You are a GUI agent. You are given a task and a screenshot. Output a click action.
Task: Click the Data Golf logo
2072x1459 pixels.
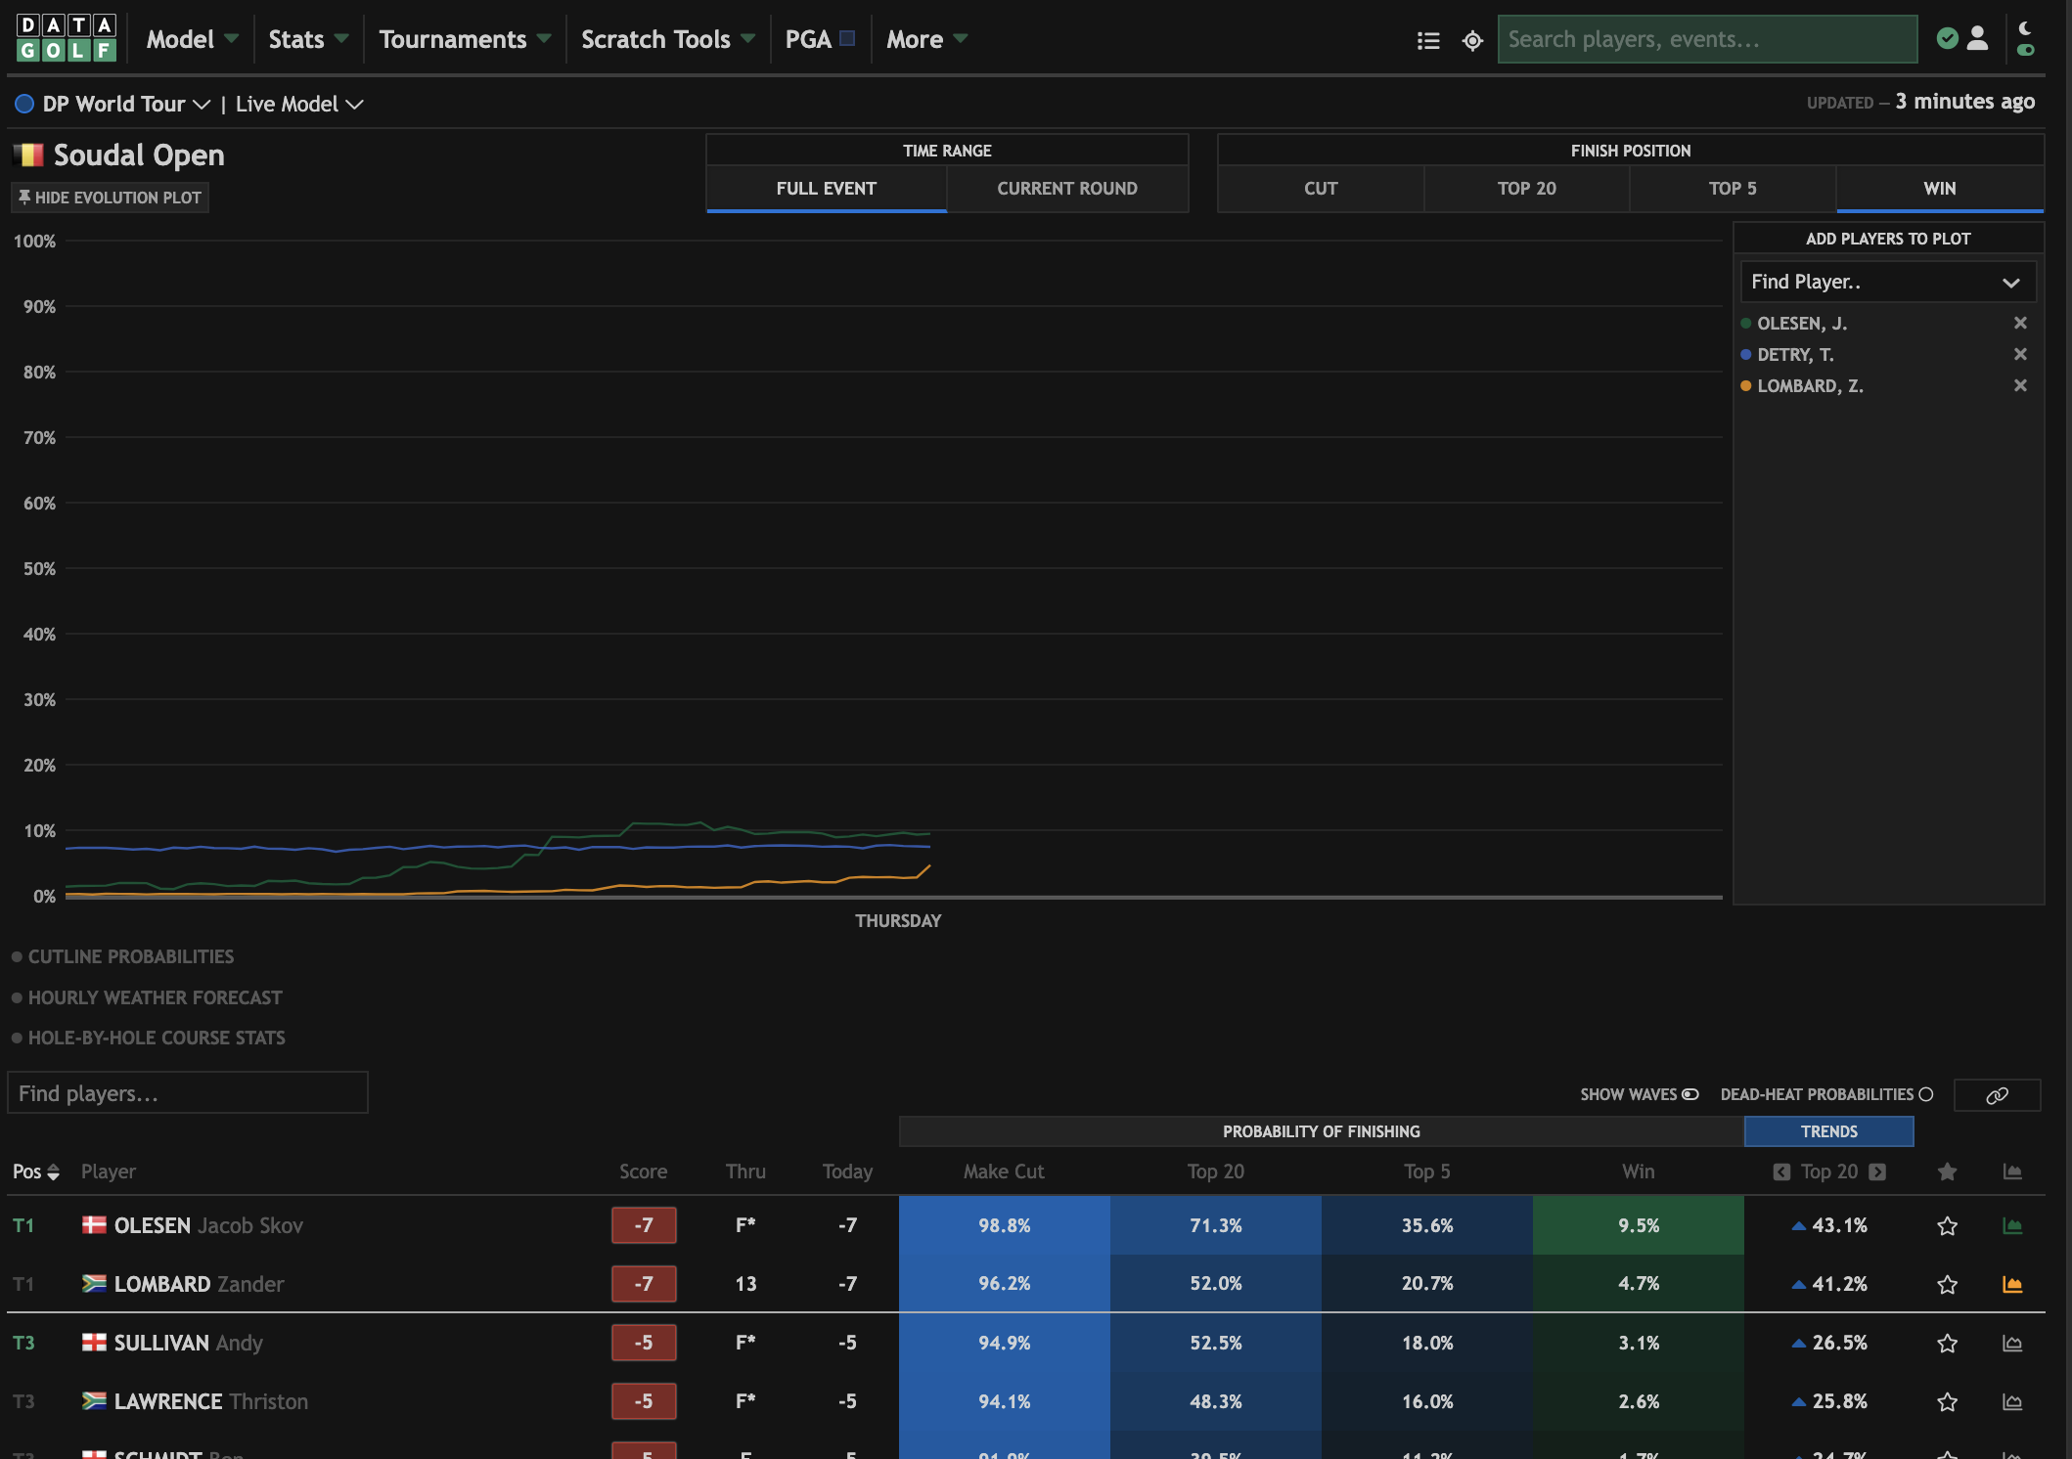coord(67,38)
